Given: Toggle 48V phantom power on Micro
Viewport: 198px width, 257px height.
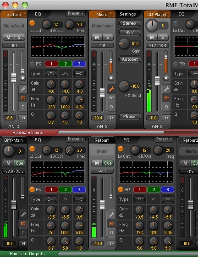Looking at the screenshot, I should pos(130,32).
